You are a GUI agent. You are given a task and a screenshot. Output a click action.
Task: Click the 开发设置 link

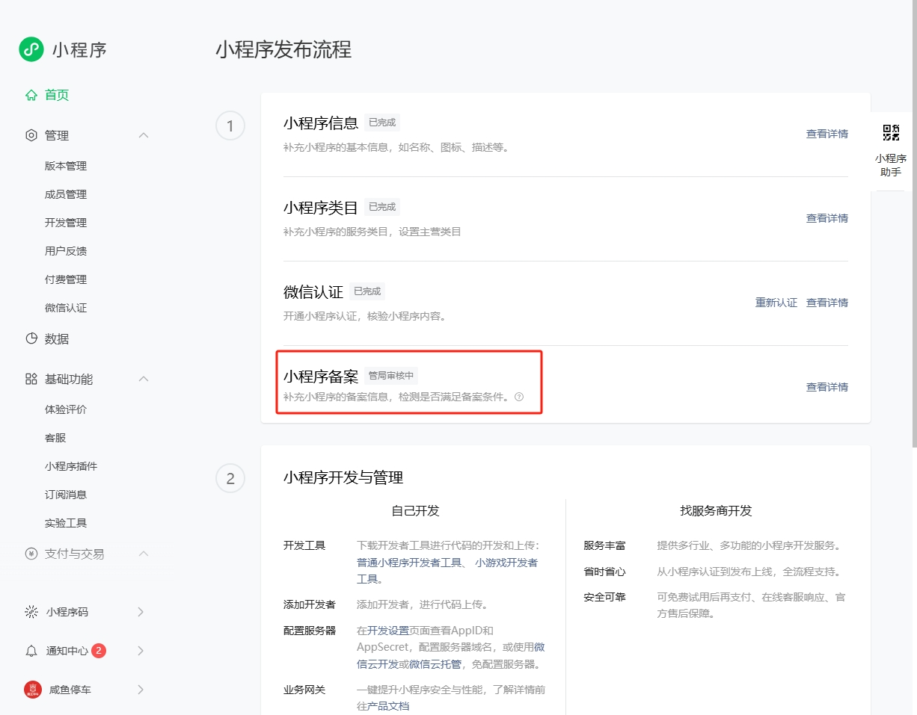(388, 631)
